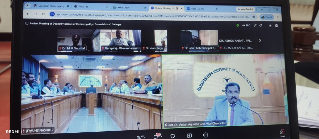
Task: Click the Vice-Chancellor name label
Action: 195,124
